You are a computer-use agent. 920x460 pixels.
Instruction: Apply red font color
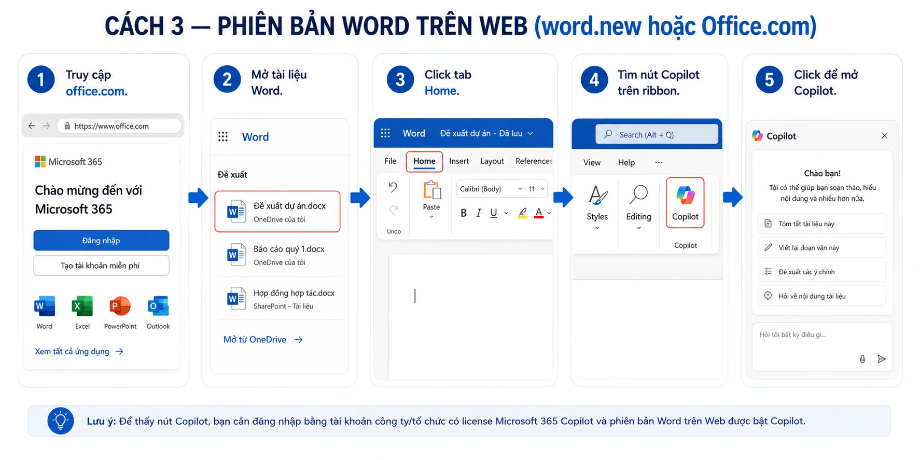[539, 213]
